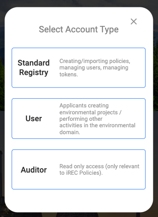Viewport: 158px width, 217px height.
Task: Click the 'Select Account Type' dialog title
Action: pyautogui.click(x=79, y=29)
